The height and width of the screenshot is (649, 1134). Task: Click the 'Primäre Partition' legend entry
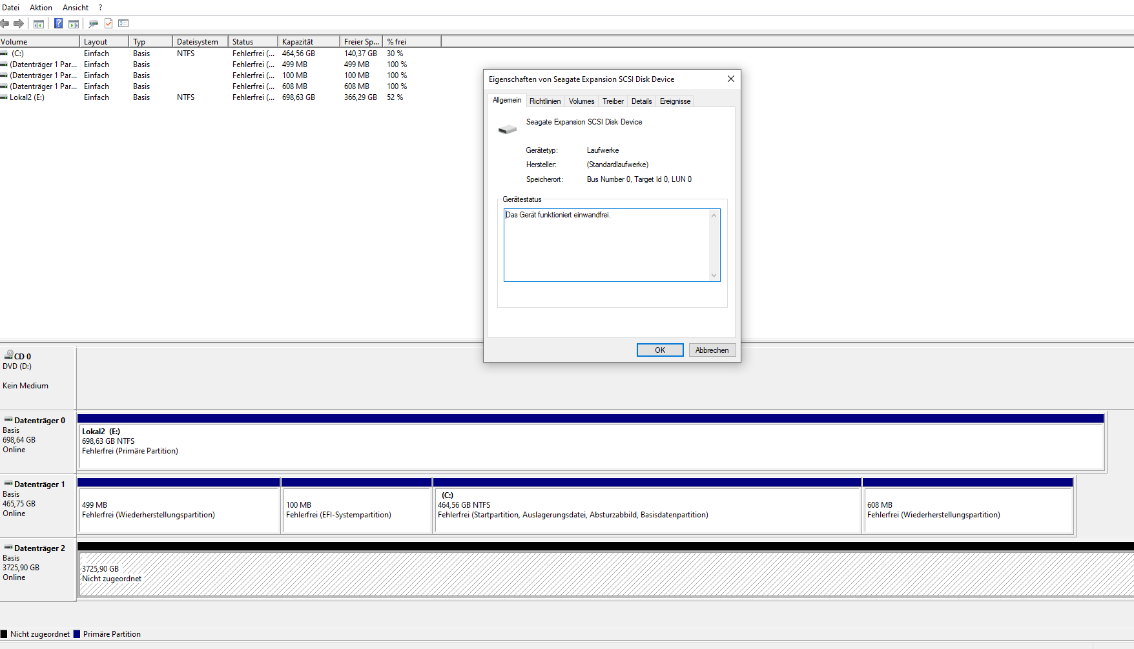[x=107, y=634]
